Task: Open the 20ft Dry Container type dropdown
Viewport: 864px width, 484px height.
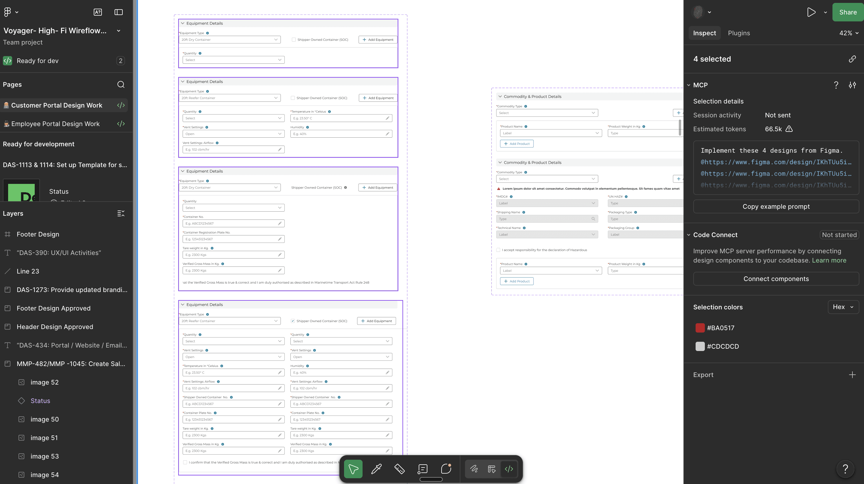Action: click(x=230, y=40)
